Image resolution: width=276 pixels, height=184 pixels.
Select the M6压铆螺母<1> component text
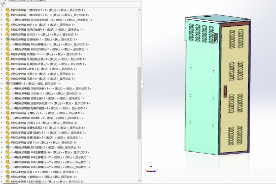tap(50, 44)
